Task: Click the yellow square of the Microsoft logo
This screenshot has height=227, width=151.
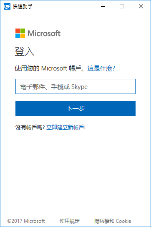Action: (23, 36)
